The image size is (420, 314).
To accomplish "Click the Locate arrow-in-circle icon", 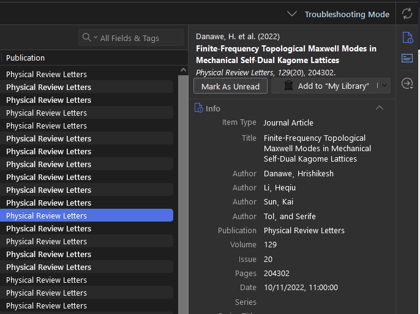I will coord(407,83).
